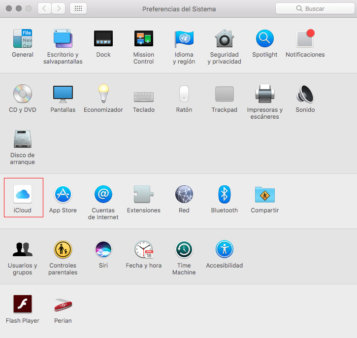Click the forward navigation arrow
Viewport: 357px width, 338px height.
point(59,9)
